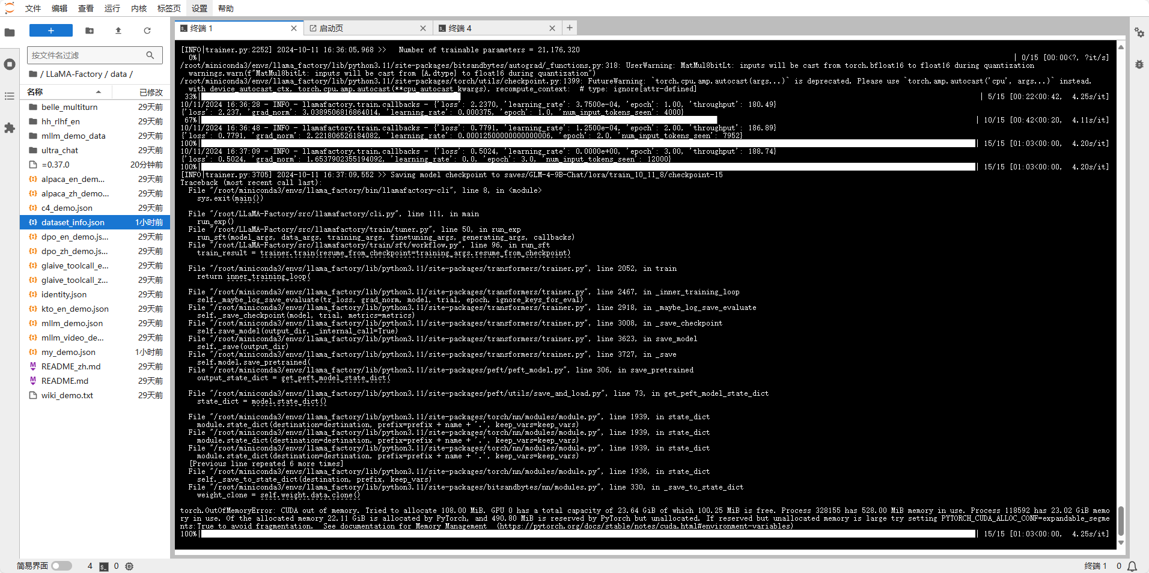Open the 标签页 menu

pyautogui.click(x=169, y=8)
